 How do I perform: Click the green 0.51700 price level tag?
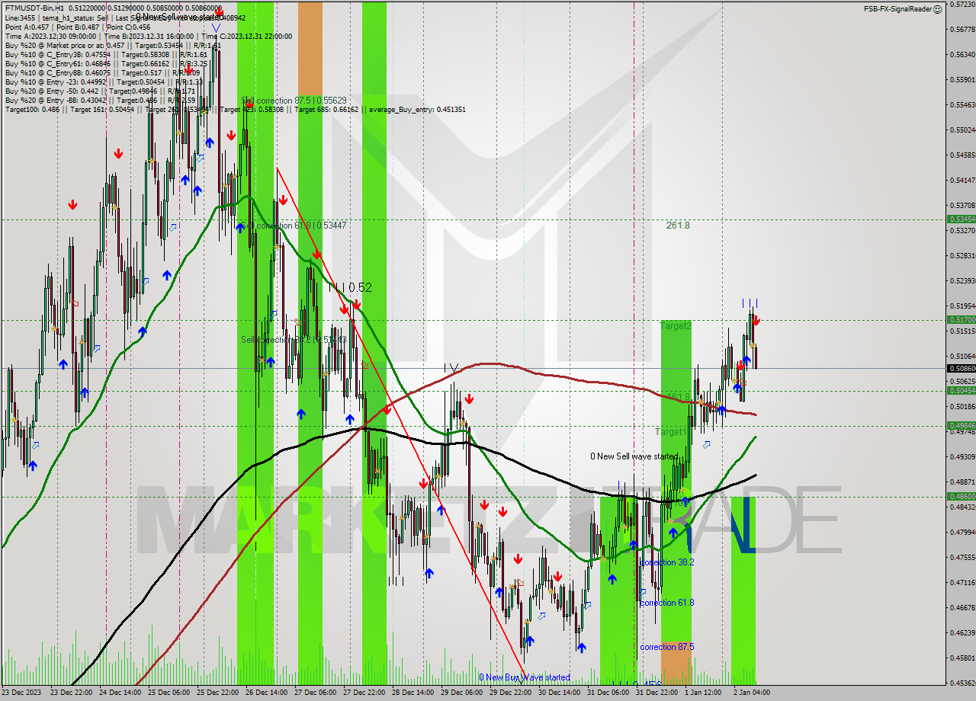pos(961,320)
